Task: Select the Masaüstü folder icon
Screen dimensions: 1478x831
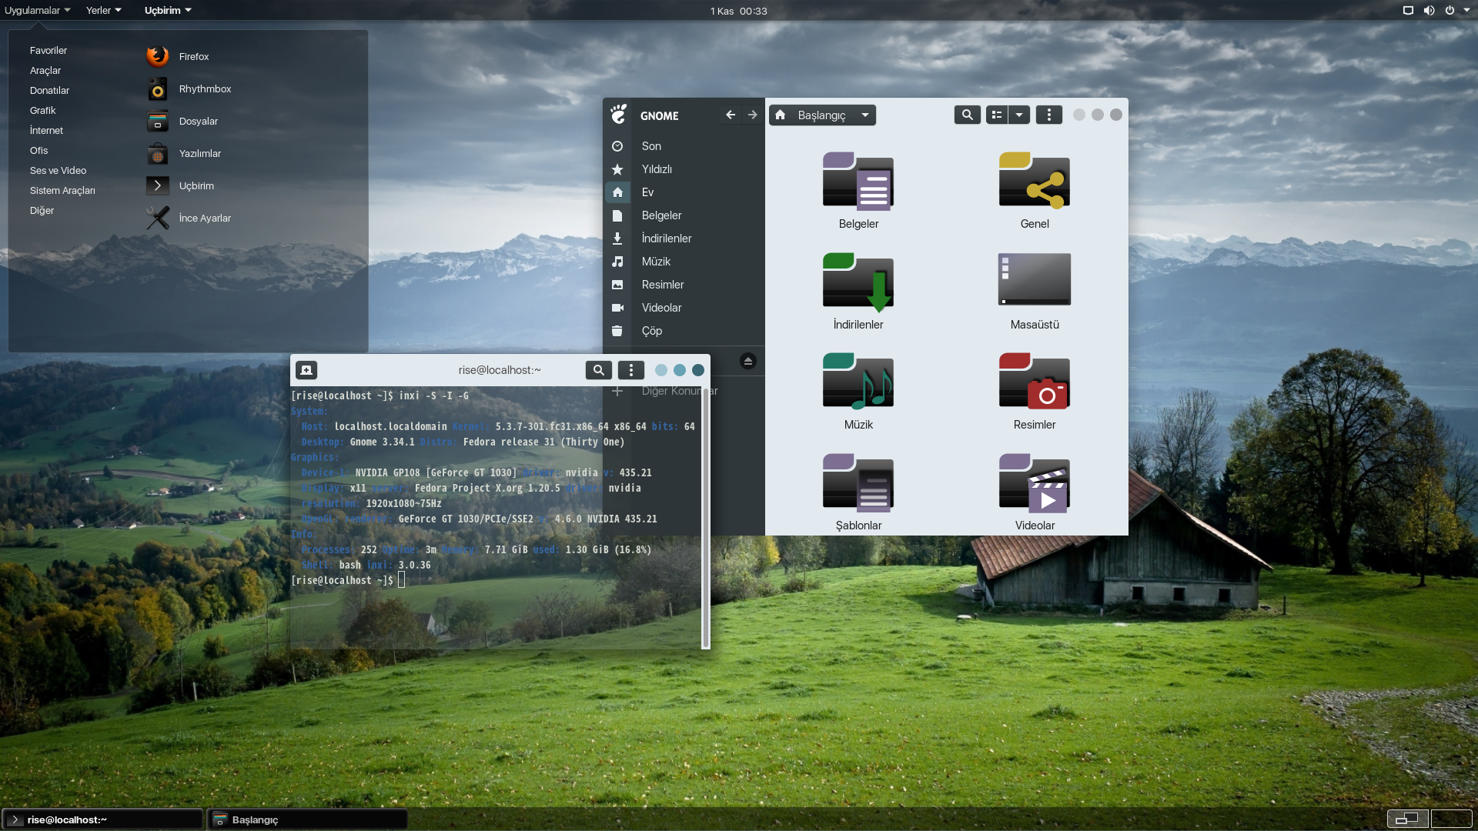Action: pyautogui.click(x=1035, y=279)
